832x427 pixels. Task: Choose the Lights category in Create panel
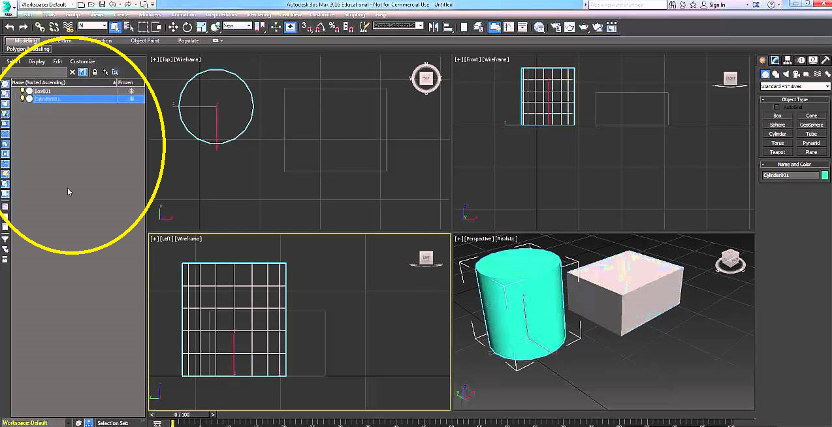click(x=786, y=74)
